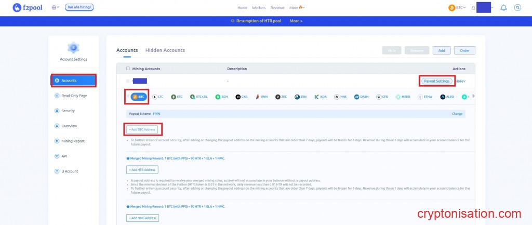Open Mining Report in the sidebar
Viewport: 532px width, 225px height.
[72, 141]
